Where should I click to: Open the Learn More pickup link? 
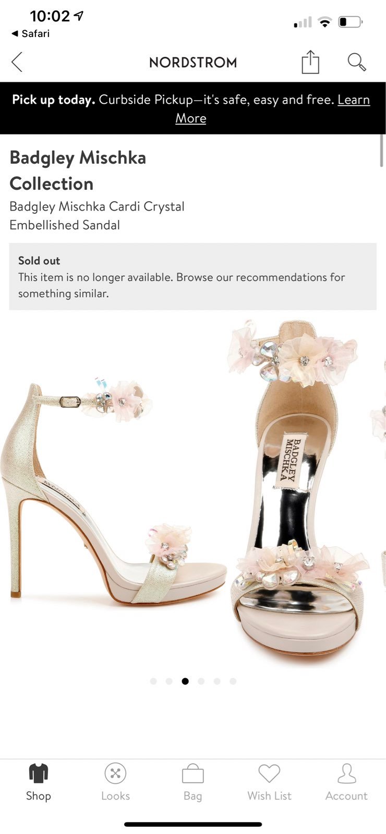pos(272,109)
